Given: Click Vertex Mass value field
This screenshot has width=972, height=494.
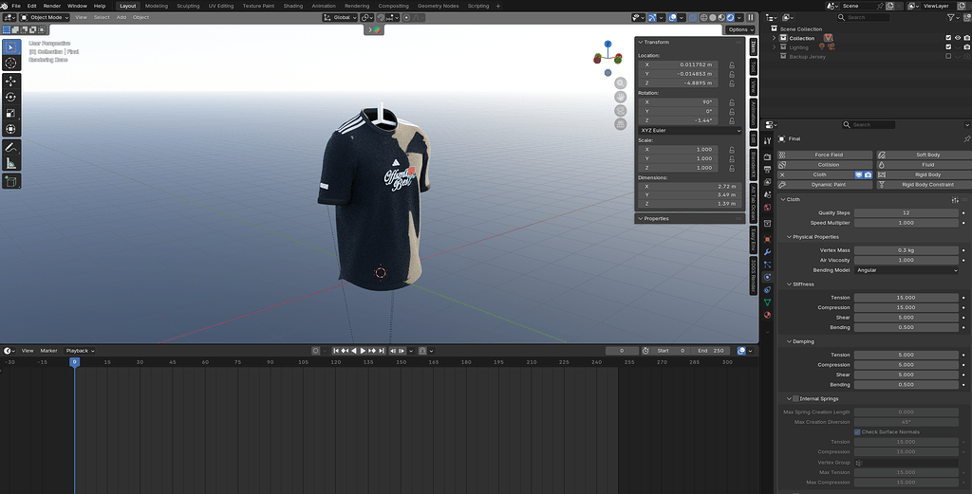Looking at the screenshot, I should 907,250.
